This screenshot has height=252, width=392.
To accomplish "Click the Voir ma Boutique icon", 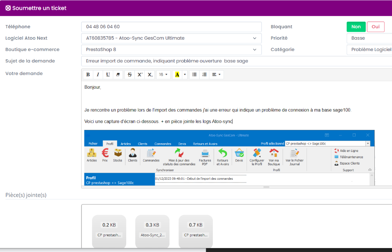I will (274, 157).
